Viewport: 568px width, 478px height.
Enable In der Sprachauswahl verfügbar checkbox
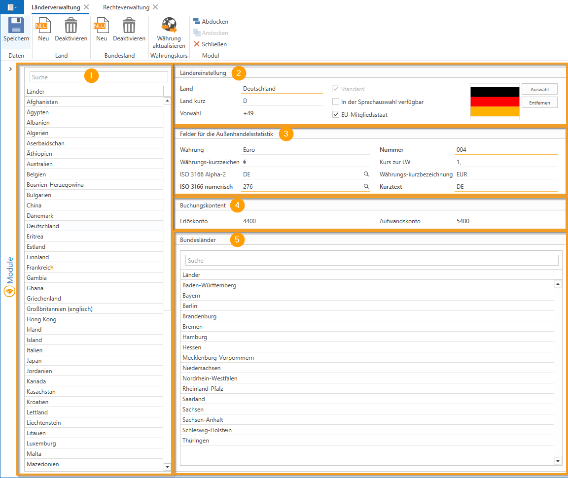pos(336,102)
